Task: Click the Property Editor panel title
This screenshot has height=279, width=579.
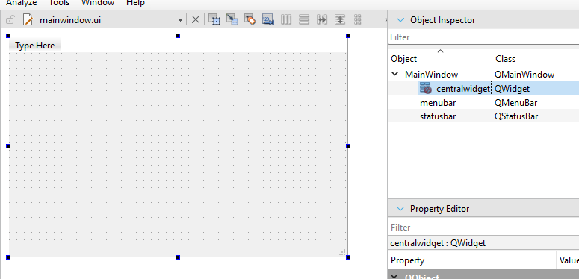Action: coord(439,209)
